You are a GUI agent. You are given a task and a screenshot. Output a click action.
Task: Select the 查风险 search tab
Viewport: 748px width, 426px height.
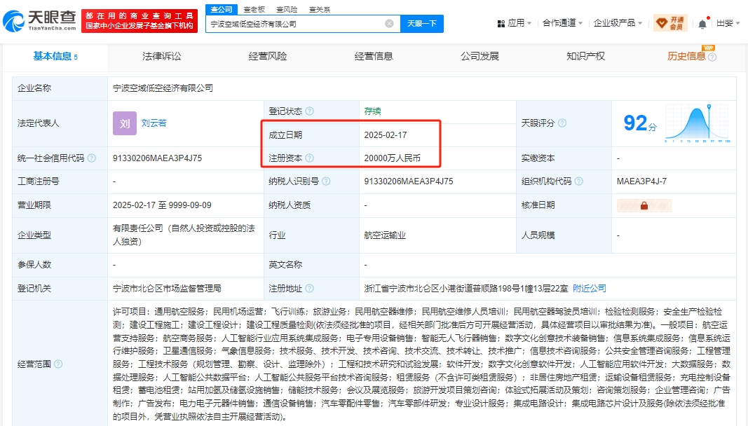pyautogui.click(x=287, y=9)
